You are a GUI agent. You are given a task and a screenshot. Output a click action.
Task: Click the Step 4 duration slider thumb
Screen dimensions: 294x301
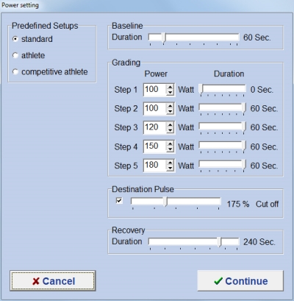pos(243,146)
